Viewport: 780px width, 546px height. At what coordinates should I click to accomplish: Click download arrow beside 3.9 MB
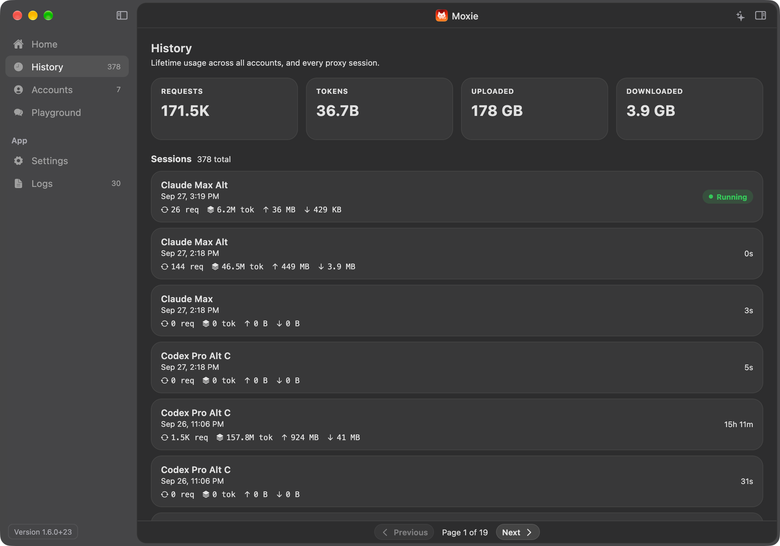(x=321, y=267)
